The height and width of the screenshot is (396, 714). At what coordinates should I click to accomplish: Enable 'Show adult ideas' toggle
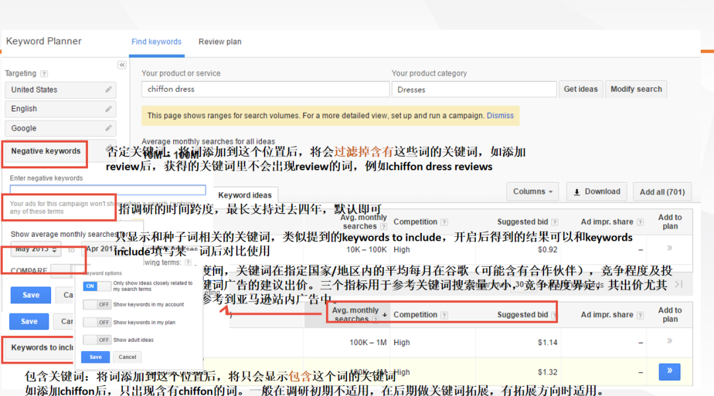[x=97, y=340]
